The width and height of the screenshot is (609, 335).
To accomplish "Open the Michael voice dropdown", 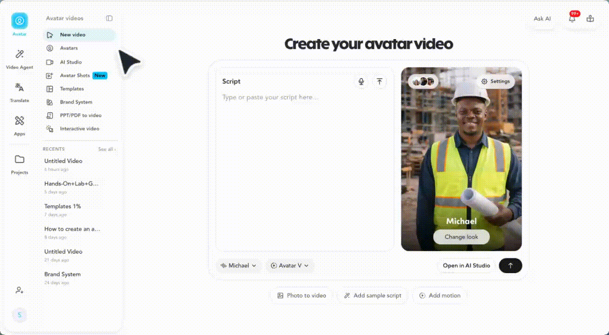I will click(x=238, y=266).
